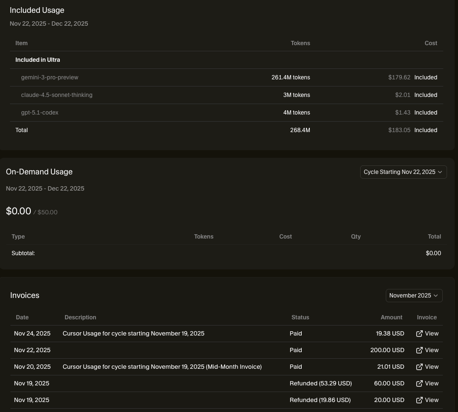Screen dimensions: 458x412
Task: Click external-link icon for 60.00 USD invoice
Action: (x=419, y=383)
